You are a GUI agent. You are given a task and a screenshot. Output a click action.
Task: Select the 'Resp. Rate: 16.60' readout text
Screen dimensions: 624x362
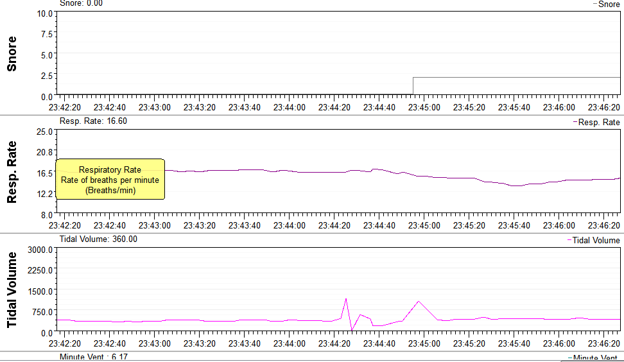(93, 121)
